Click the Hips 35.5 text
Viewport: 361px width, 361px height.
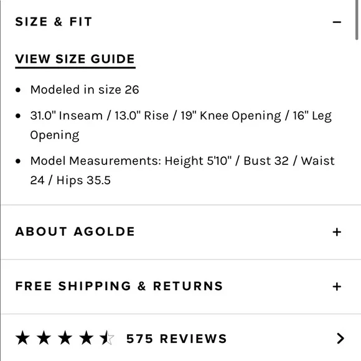[x=83, y=180]
